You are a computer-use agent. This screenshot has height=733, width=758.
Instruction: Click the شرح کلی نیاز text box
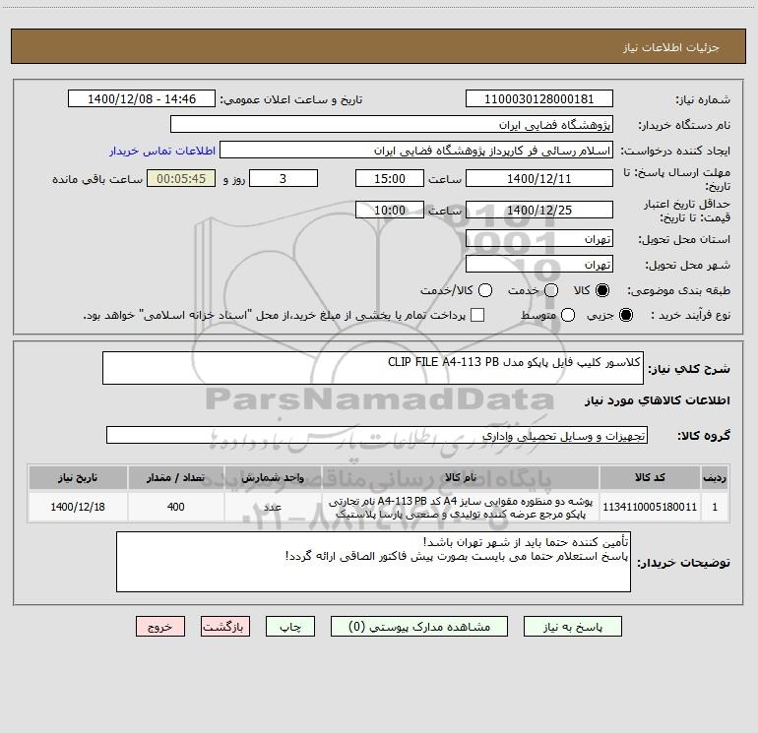[x=373, y=368]
